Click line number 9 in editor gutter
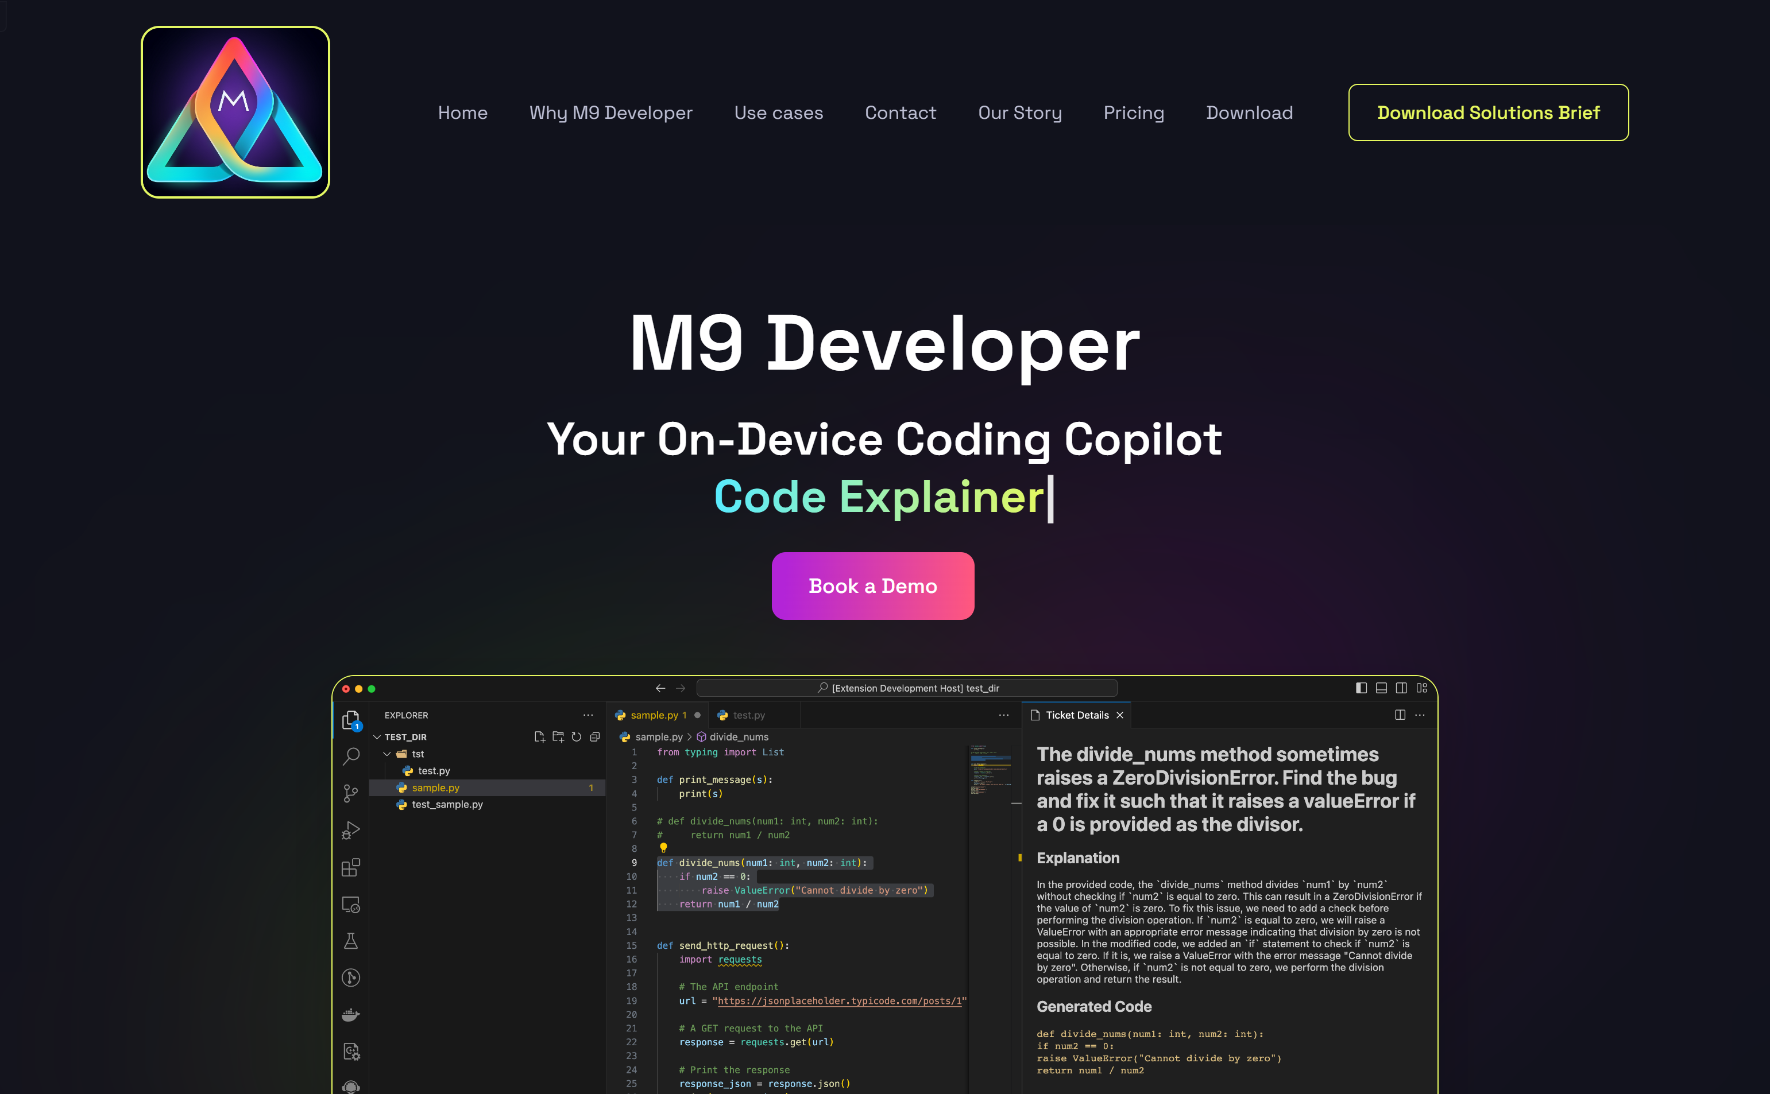Image resolution: width=1770 pixels, height=1094 pixels. (x=634, y=863)
